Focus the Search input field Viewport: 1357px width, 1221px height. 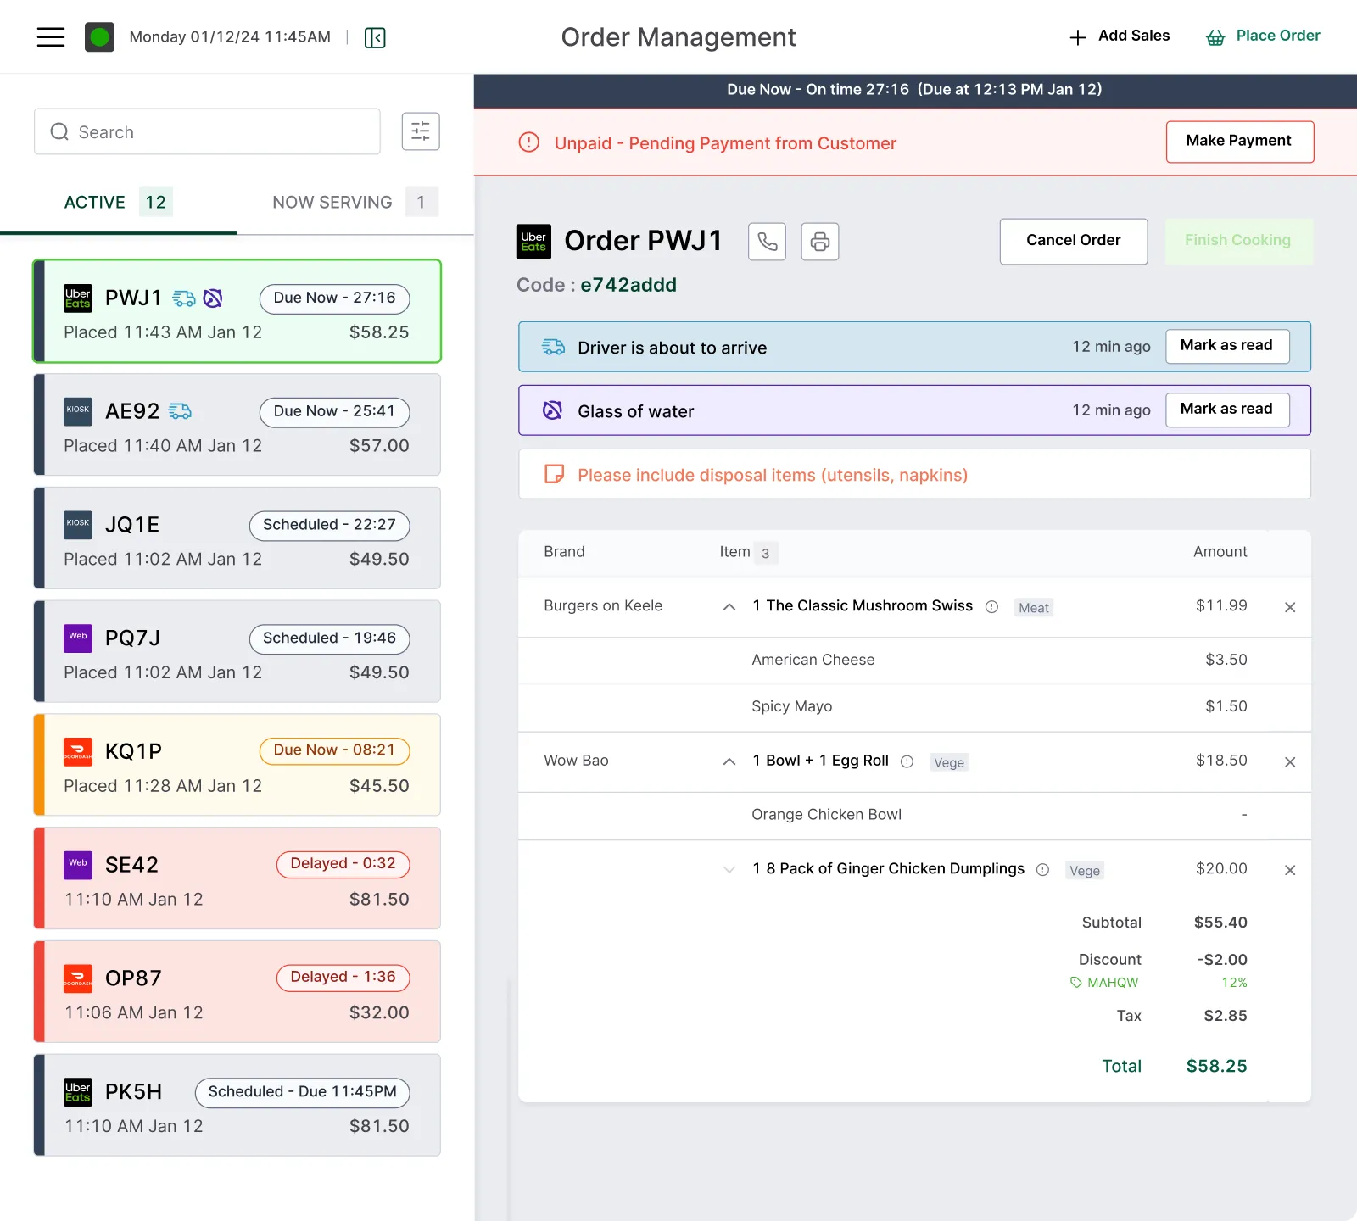[207, 131]
